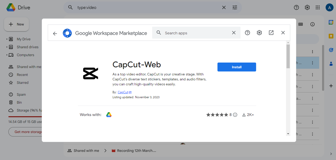Open Google Keep side panel
Screen dimensions: 336x160
[x=331, y=36]
